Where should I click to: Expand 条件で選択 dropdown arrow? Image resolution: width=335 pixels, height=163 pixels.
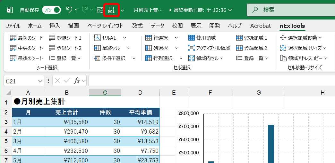click(134, 58)
